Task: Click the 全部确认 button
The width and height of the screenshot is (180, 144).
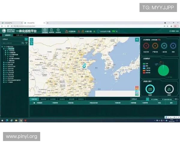Action: tap(155, 99)
